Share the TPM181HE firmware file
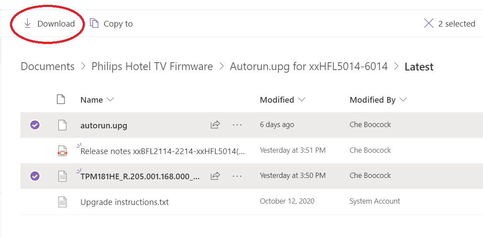Viewport: 483px width, 238px height. click(215, 176)
